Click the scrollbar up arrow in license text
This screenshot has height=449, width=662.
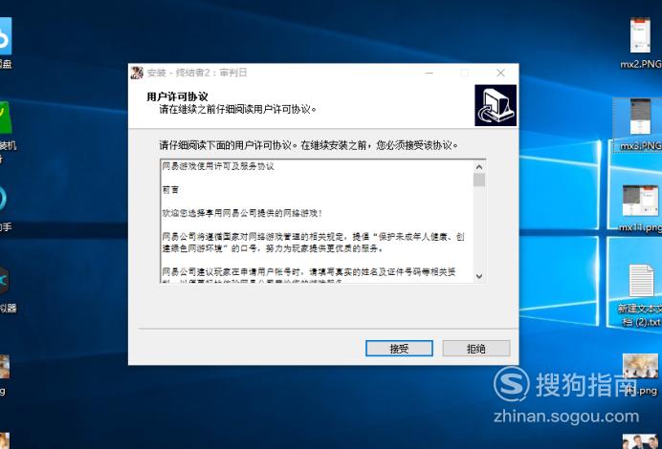[x=479, y=167]
